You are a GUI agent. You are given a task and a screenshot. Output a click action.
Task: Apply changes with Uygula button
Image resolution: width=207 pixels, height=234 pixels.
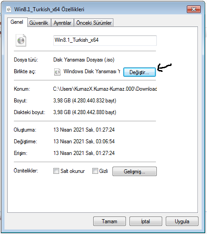pos(182,221)
